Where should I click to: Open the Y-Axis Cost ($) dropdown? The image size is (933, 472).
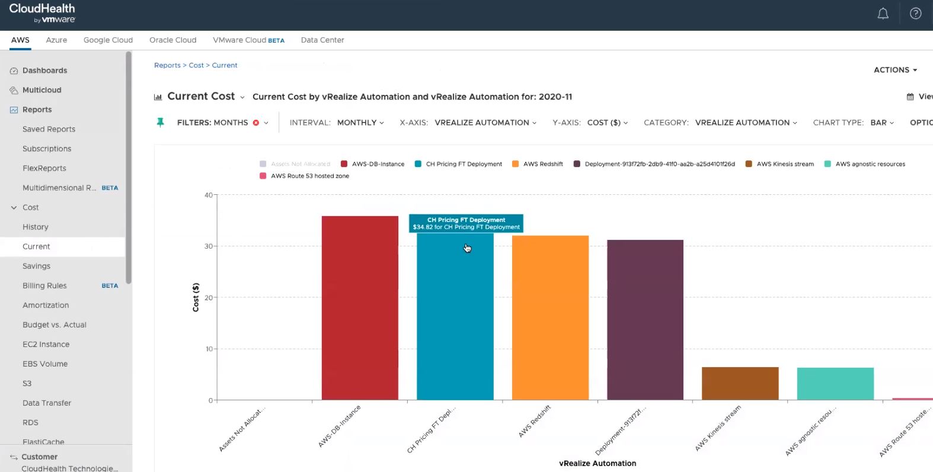pos(608,123)
